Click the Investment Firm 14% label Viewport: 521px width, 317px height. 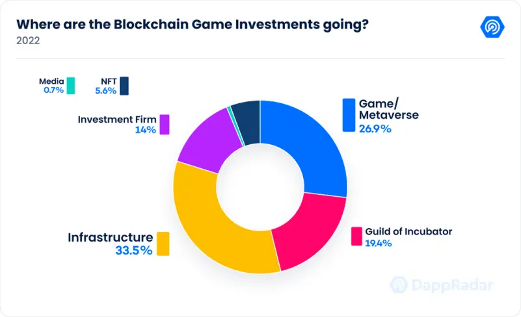(117, 125)
